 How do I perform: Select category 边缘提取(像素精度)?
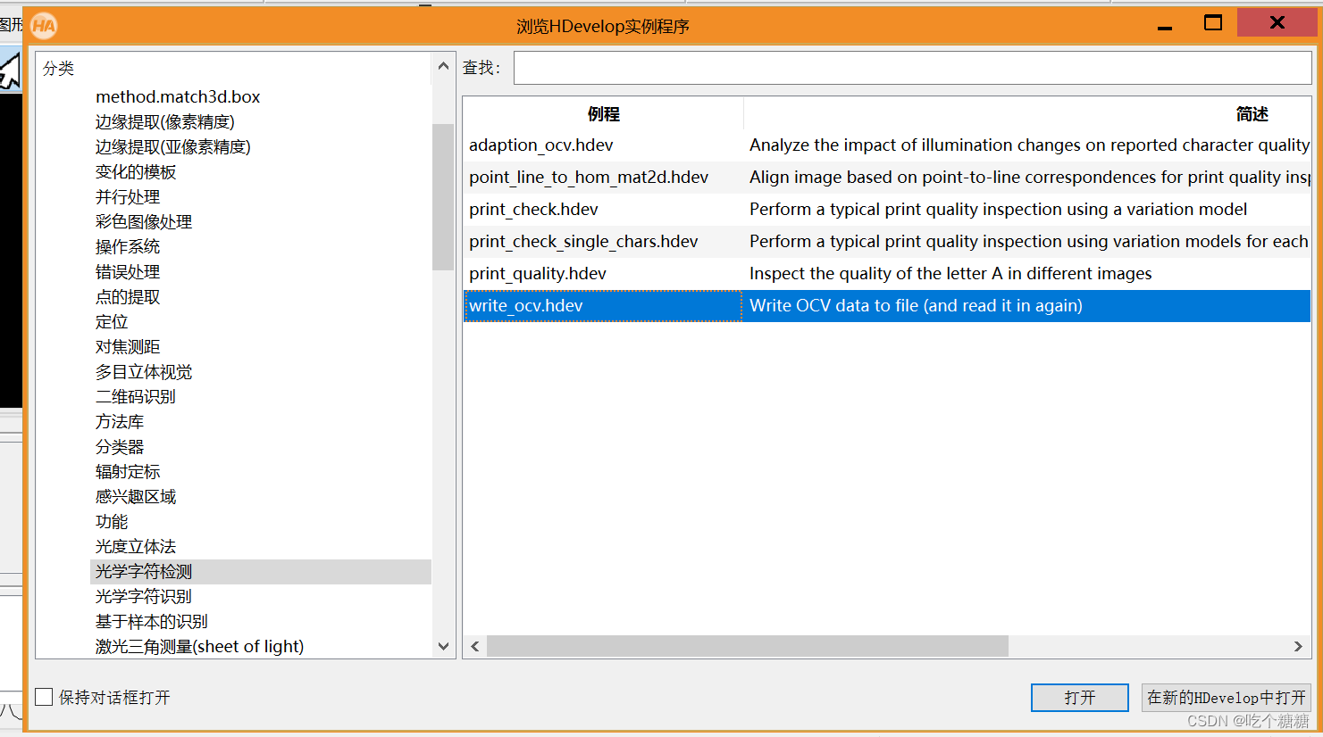tap(165, 121)
